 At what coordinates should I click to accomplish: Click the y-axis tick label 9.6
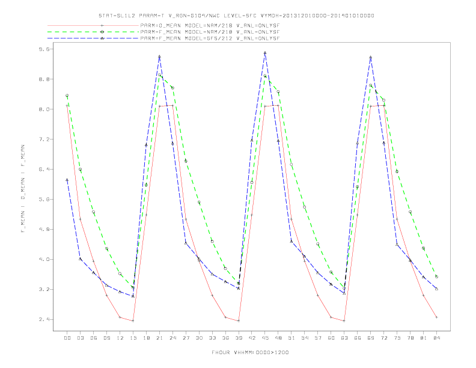tap(45, 49)
